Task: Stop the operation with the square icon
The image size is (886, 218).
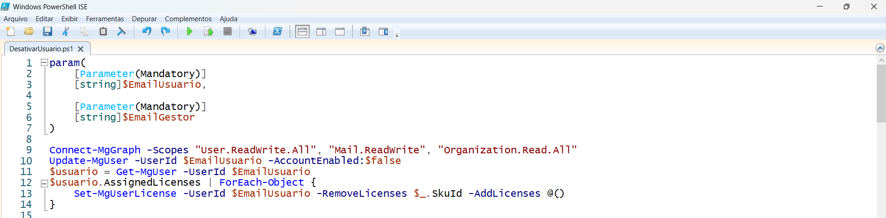Action: [227, 31]
